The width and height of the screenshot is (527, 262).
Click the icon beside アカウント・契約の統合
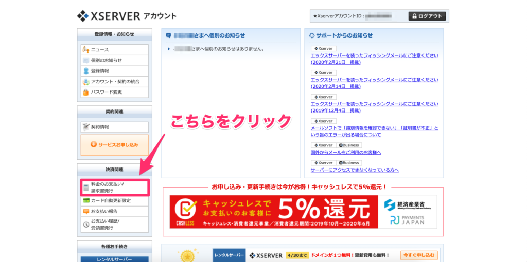click(x=86, y=82)
